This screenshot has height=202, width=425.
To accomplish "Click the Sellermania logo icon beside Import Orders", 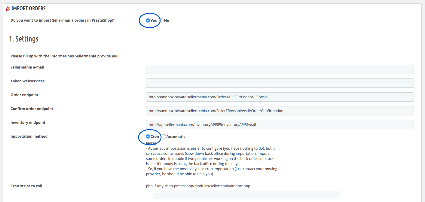I will [8, 8].
